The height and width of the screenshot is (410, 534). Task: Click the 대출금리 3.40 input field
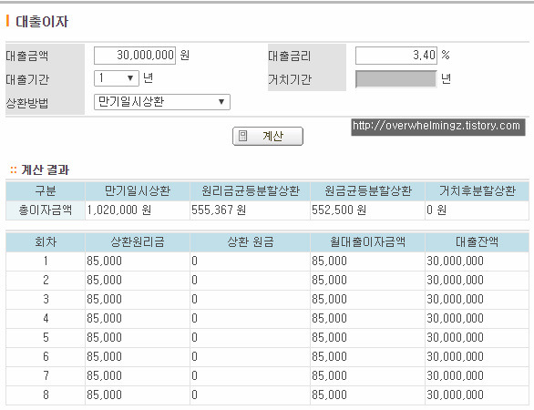pyautogui.click(x=396, y=56)
